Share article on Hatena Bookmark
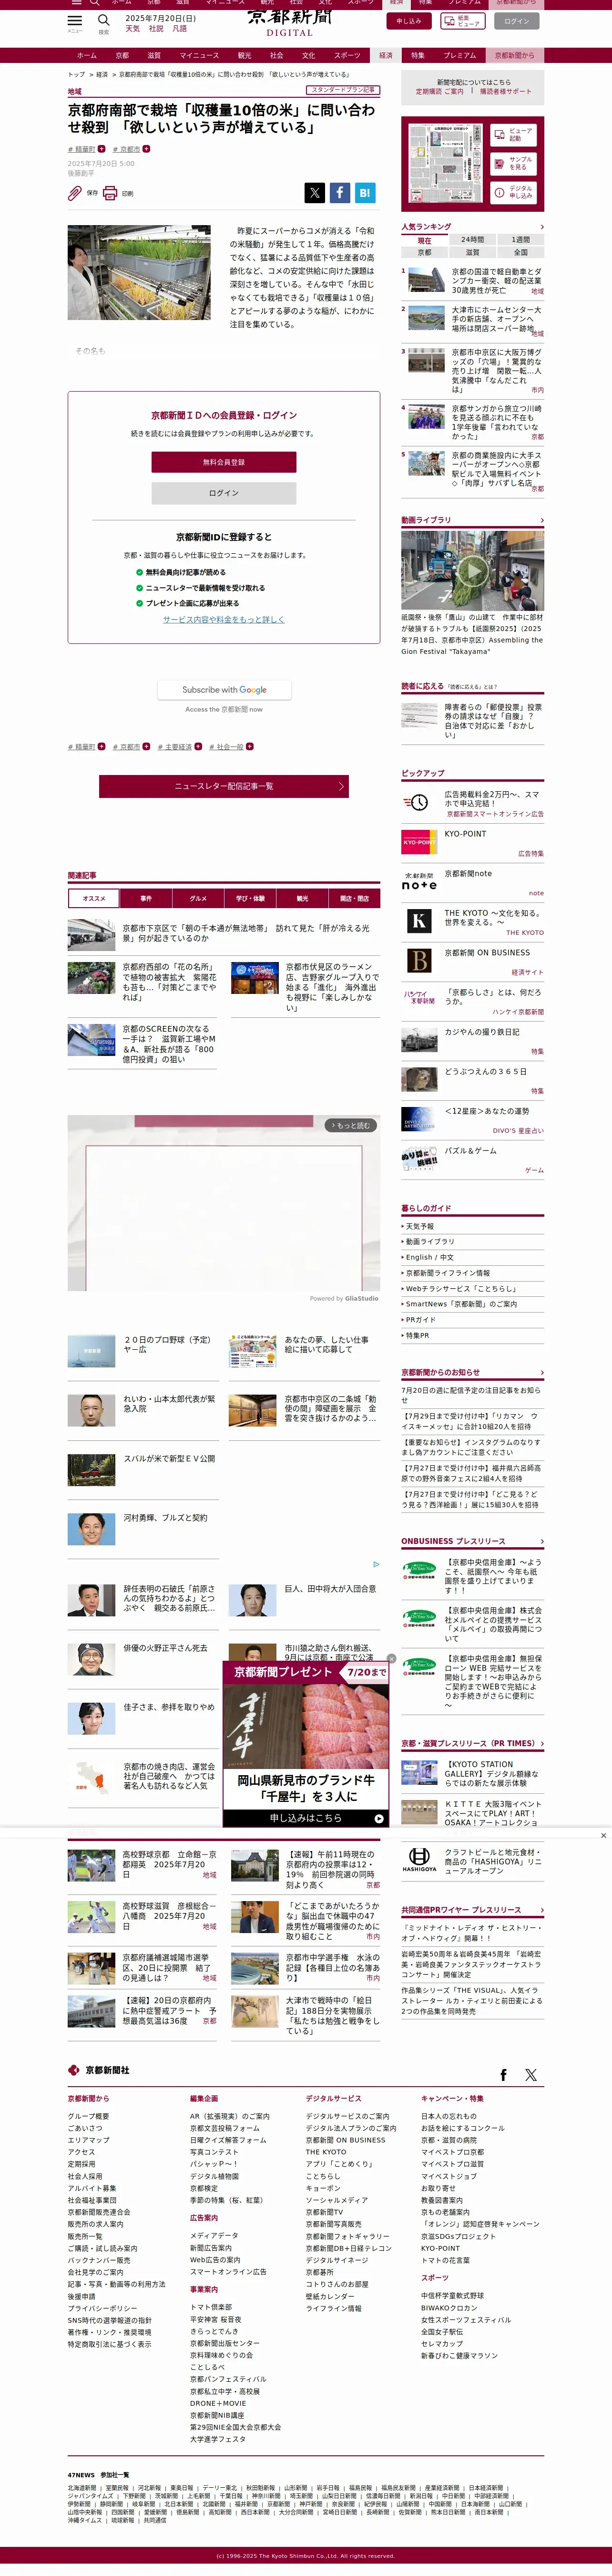The image size is (612, 2576). pyautogui.click(x=365, y=193)
